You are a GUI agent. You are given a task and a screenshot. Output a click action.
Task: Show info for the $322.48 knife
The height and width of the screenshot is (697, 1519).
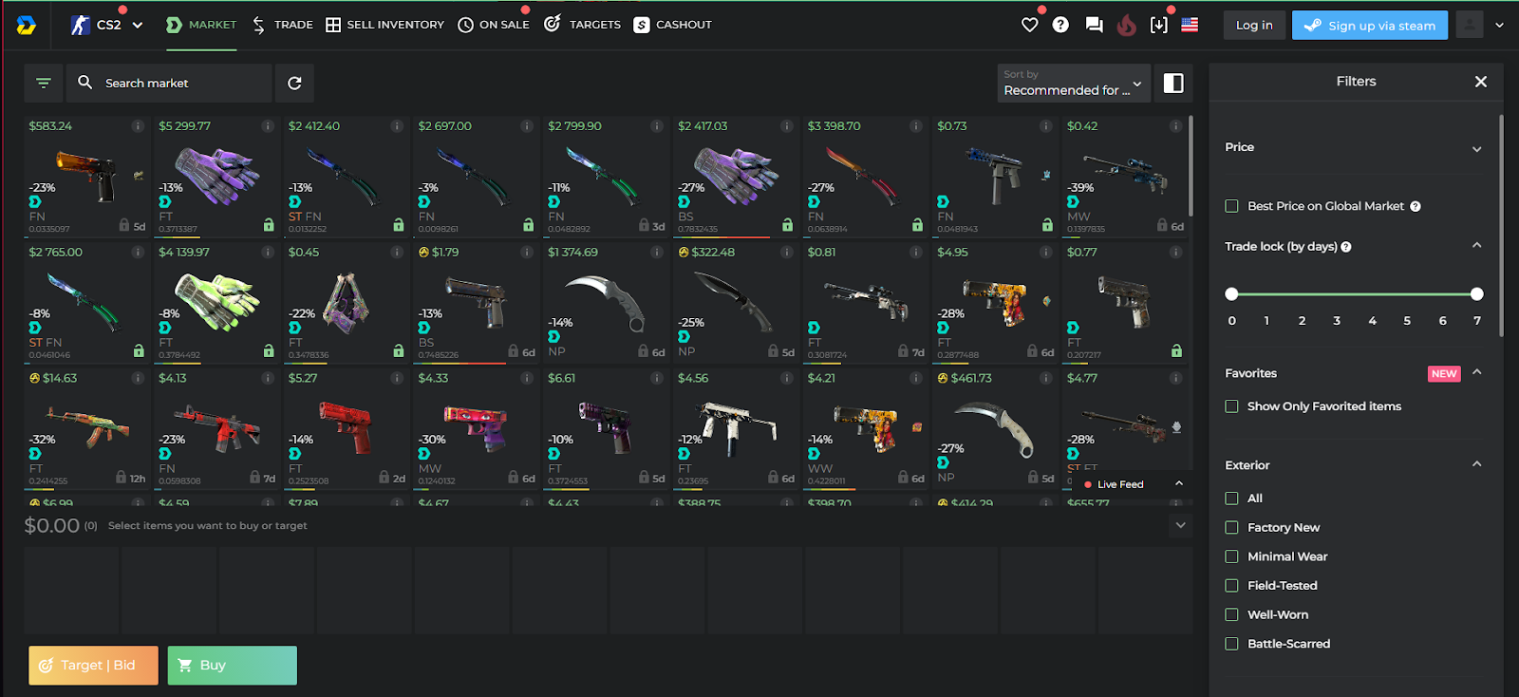click(787, 253)
